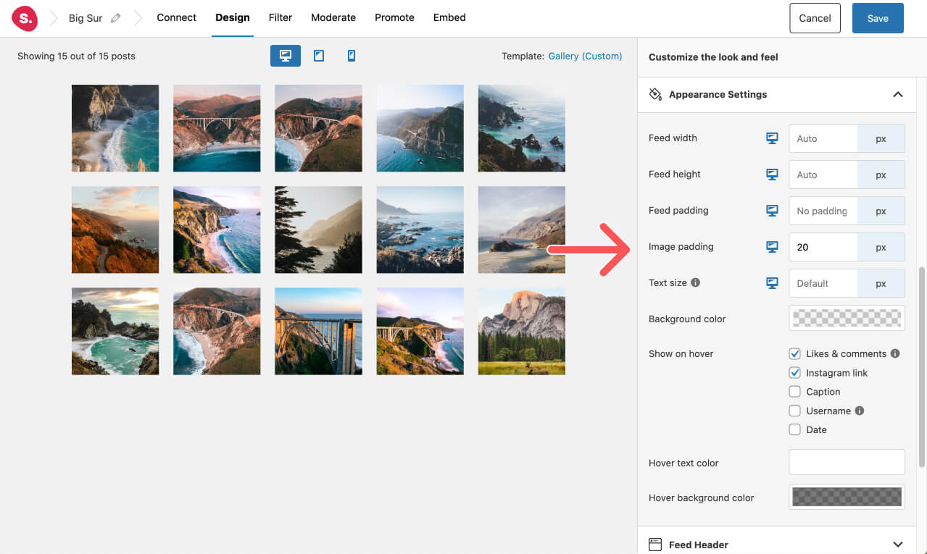This screenshot has height=554, width=927.
Task: Edit the Big Sur feed name pencil
Action: 116,18
